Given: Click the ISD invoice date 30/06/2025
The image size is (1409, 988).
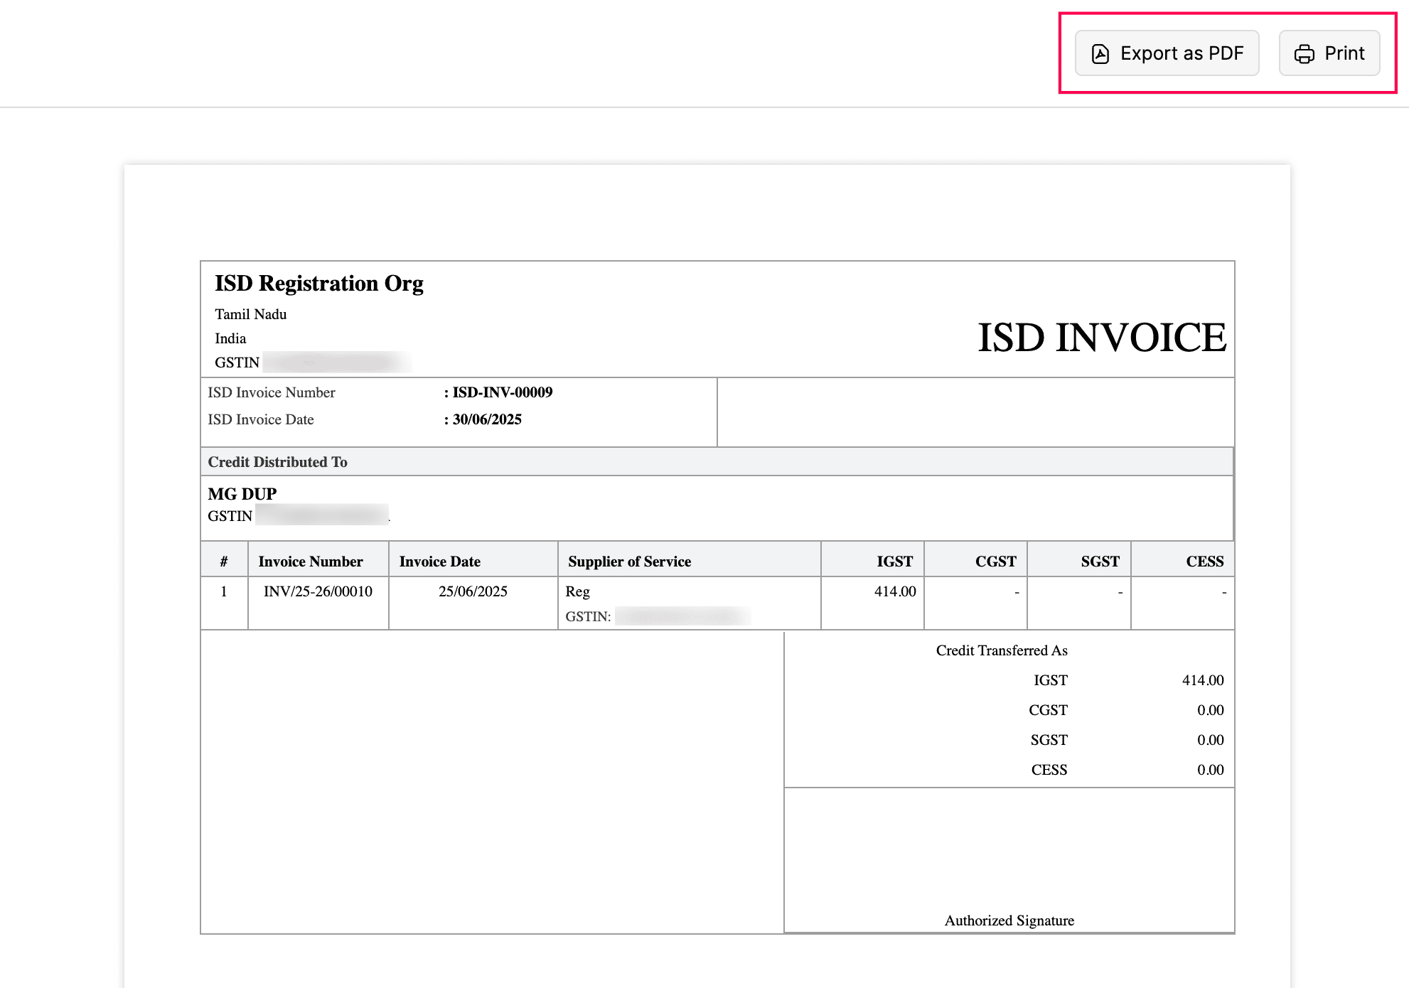Looking at the screenshot, I should 487,419.
